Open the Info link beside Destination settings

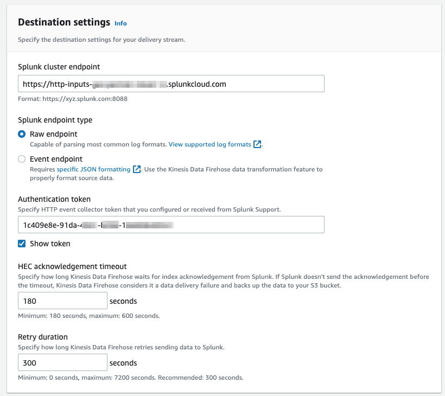click(120, 23)
